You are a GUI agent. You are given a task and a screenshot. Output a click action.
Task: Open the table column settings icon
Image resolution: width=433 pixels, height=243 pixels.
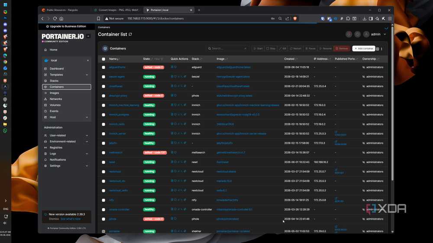click(378, 49)
